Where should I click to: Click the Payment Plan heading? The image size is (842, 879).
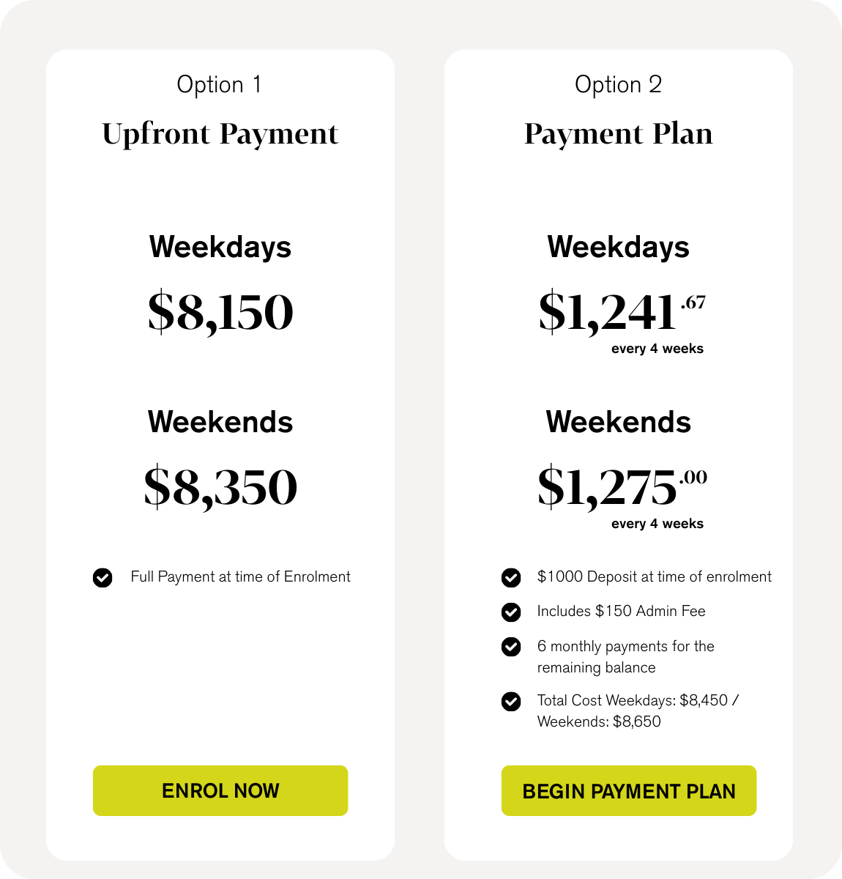tap(619, 134)
